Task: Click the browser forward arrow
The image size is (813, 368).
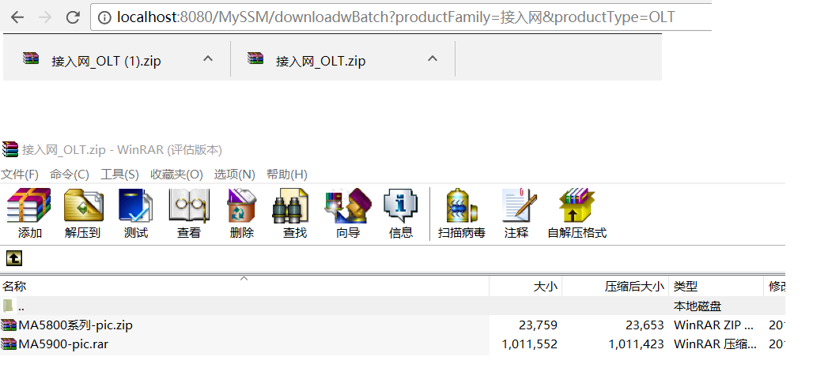Action: pos(45,17)
